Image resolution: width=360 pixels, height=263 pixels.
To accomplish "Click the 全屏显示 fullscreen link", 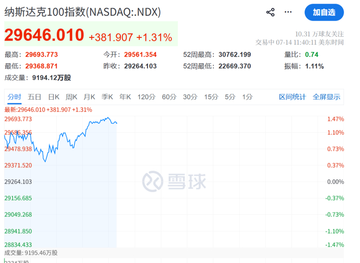I will point(326,97).
